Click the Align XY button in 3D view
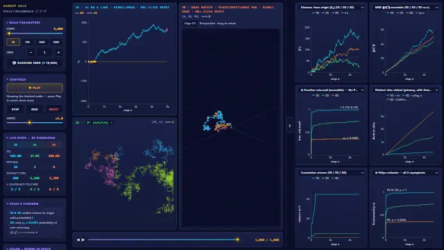This screenshot has width=444, height=250. point(190,23)
